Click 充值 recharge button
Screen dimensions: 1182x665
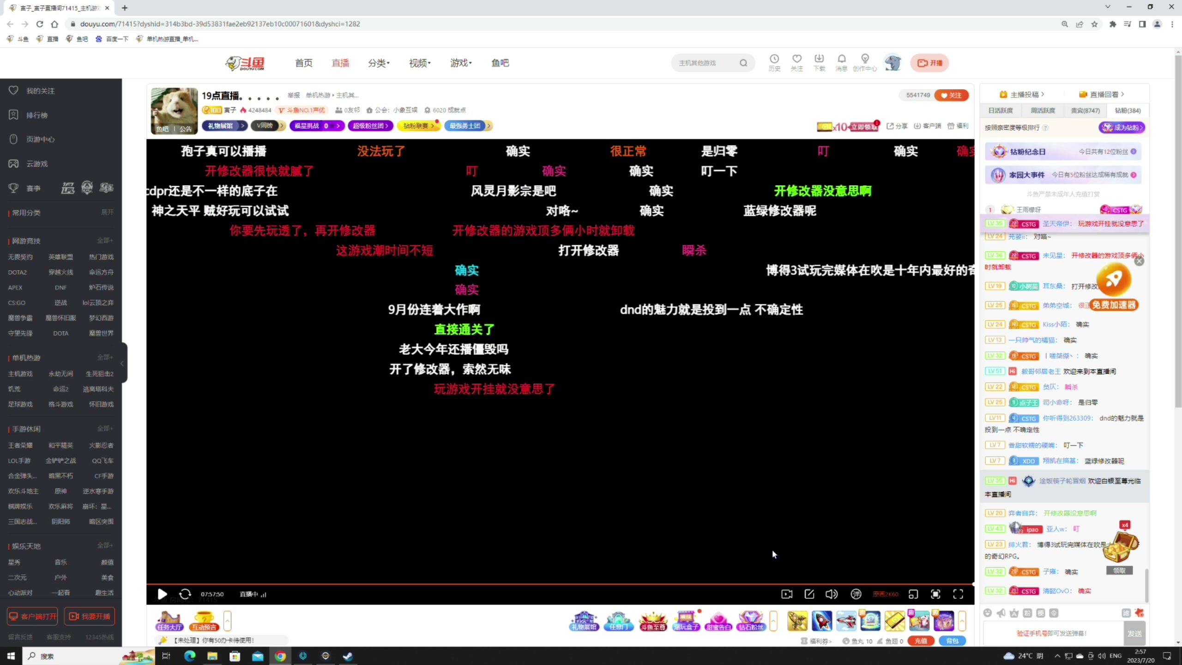(x=920, y=641)
